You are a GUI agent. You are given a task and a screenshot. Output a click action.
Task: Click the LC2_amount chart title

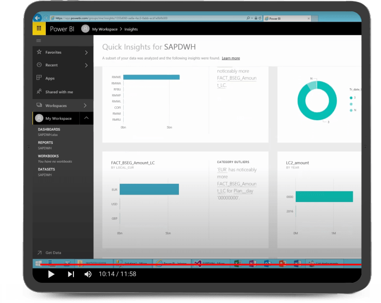[297, 163]
